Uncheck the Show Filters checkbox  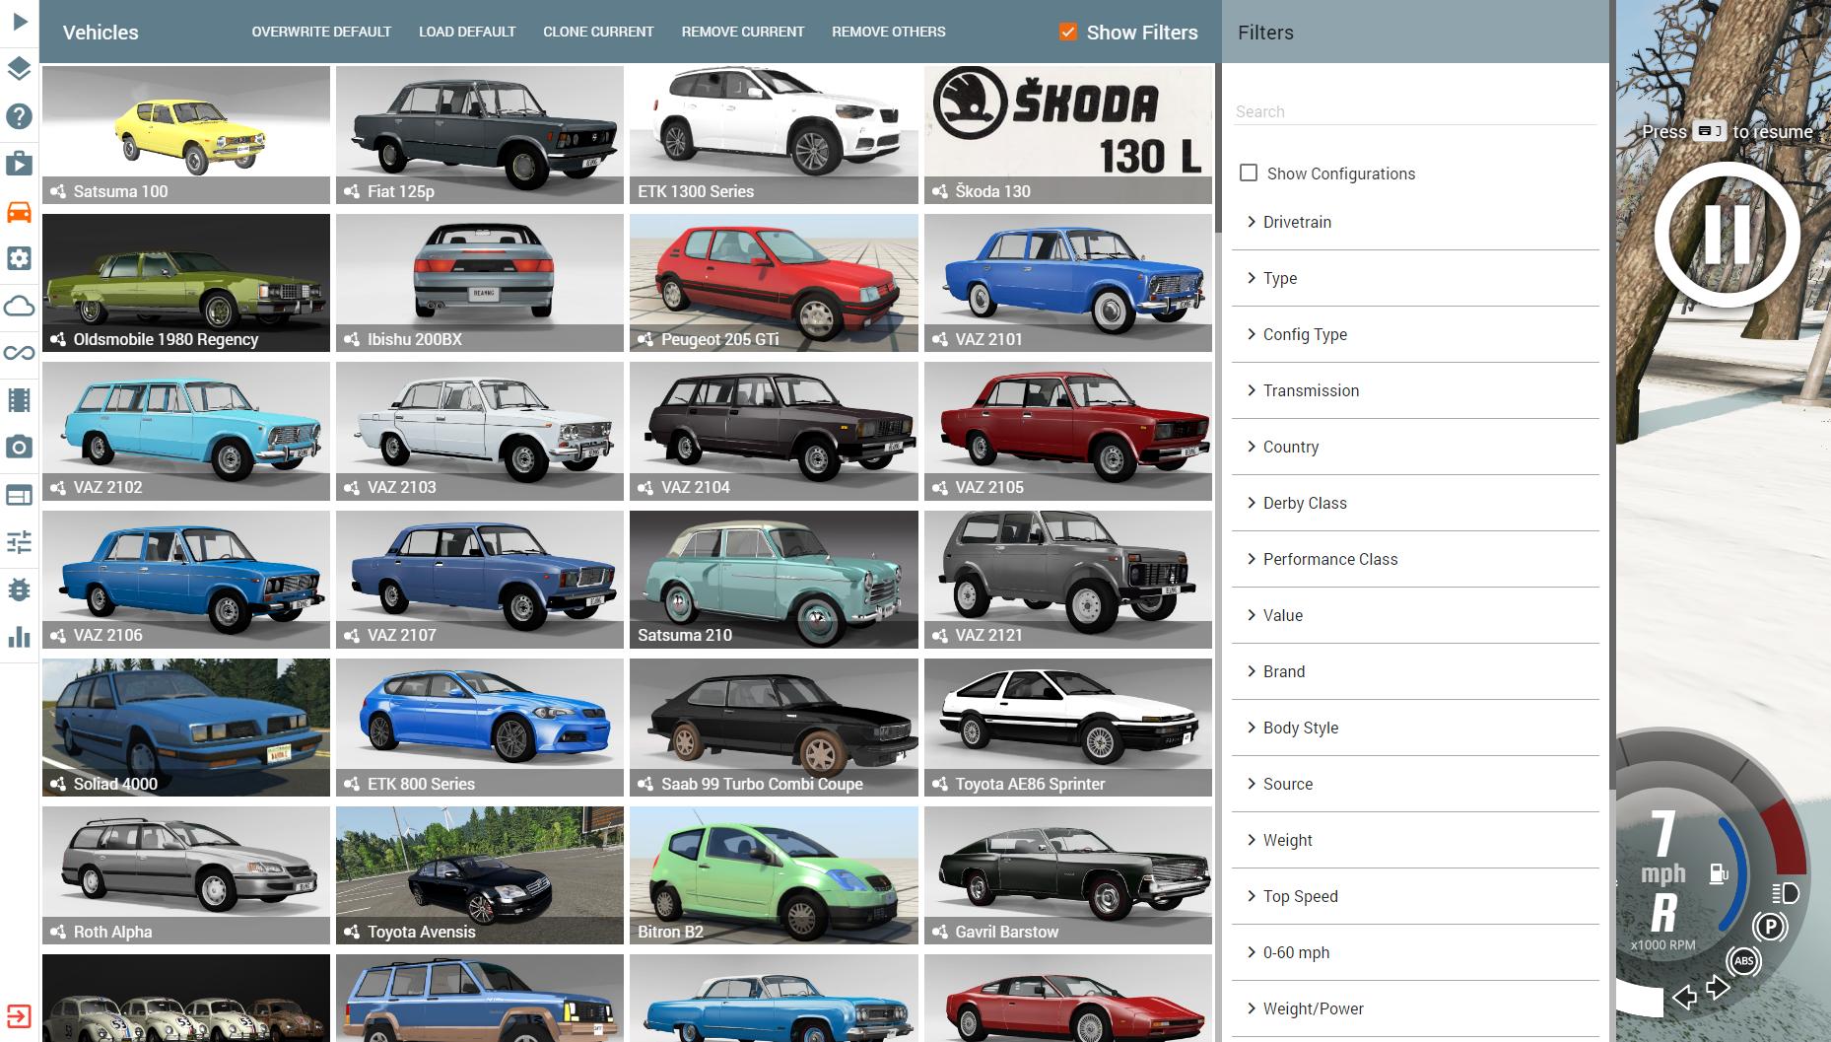tap(1067, 32)
